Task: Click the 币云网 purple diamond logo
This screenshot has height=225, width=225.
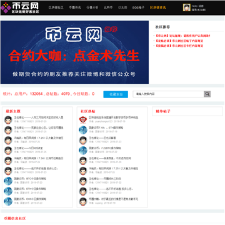Action: [x=6, y=7]
